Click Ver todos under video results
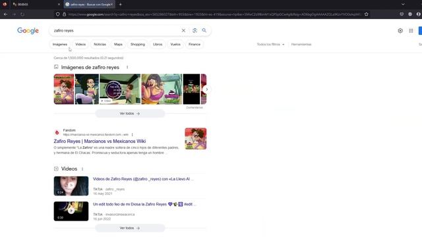Viewport: 422px width, 237px height. pyautogui.click(x=130, y=228)
